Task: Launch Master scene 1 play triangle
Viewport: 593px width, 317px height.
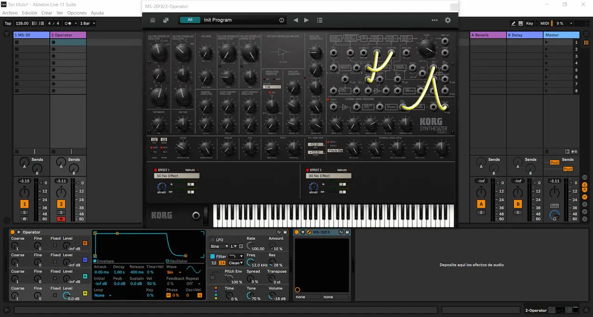Action: click(x=547, y=42)
